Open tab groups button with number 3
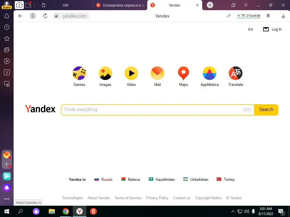Image resolution: width=290 pixels, height=217 pixels. pyautogui.click(x=19, y=5)
